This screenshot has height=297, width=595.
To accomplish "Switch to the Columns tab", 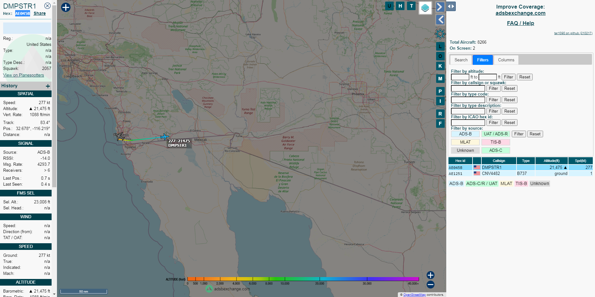I will click(506, 60).
